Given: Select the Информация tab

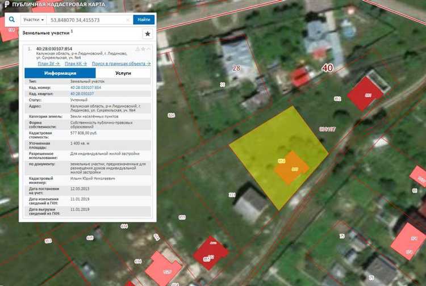Looking at the screenshot, I should point(59,73).
